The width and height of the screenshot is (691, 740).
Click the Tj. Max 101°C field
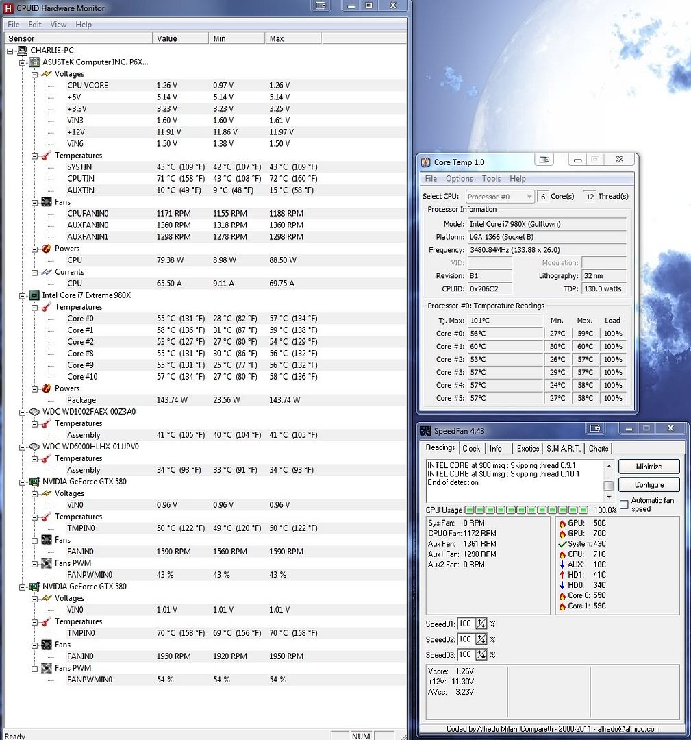505,321
